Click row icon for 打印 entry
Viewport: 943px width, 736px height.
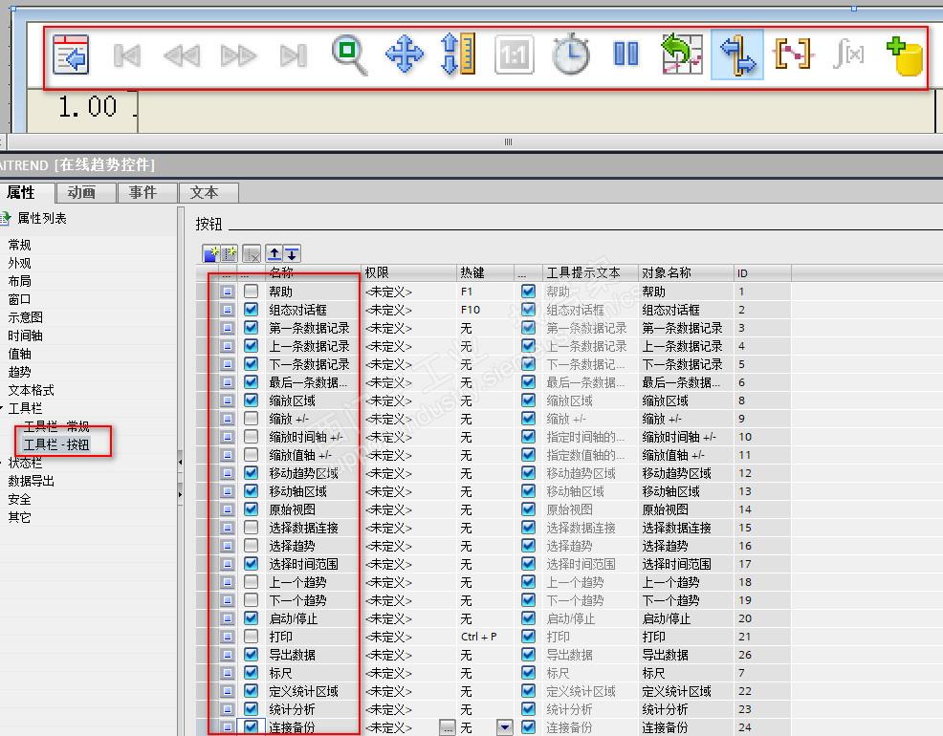point(227,637)
